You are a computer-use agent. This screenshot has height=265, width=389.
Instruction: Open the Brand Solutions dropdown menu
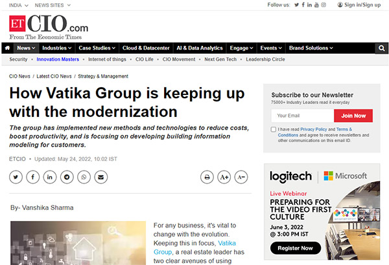coord(311,48)
